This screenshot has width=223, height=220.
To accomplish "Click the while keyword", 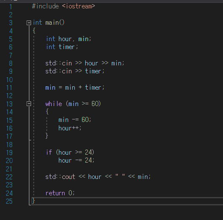I will [54, 104].
